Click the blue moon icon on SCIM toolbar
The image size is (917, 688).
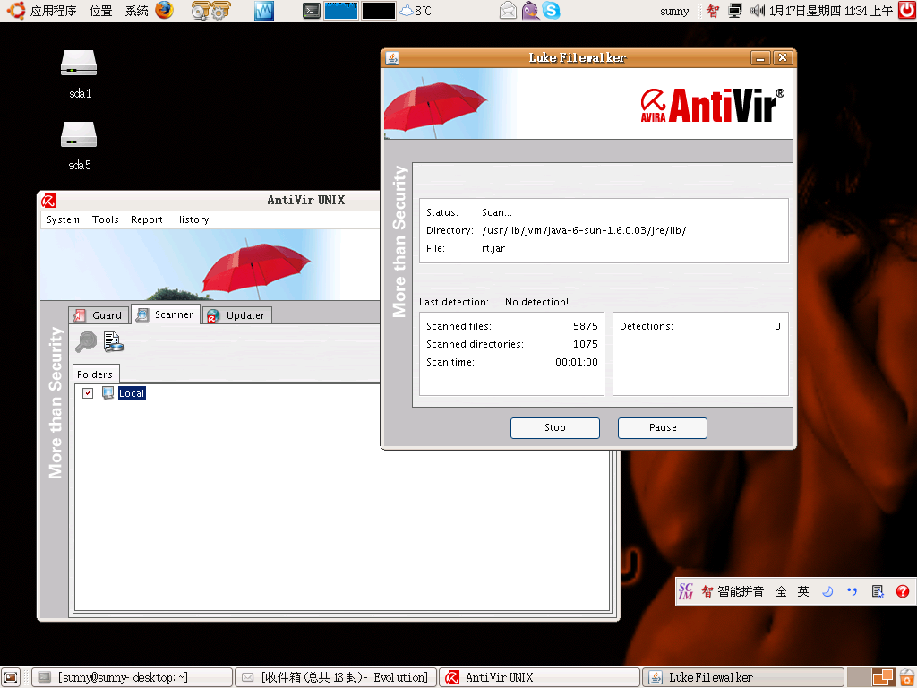[827, 591]
